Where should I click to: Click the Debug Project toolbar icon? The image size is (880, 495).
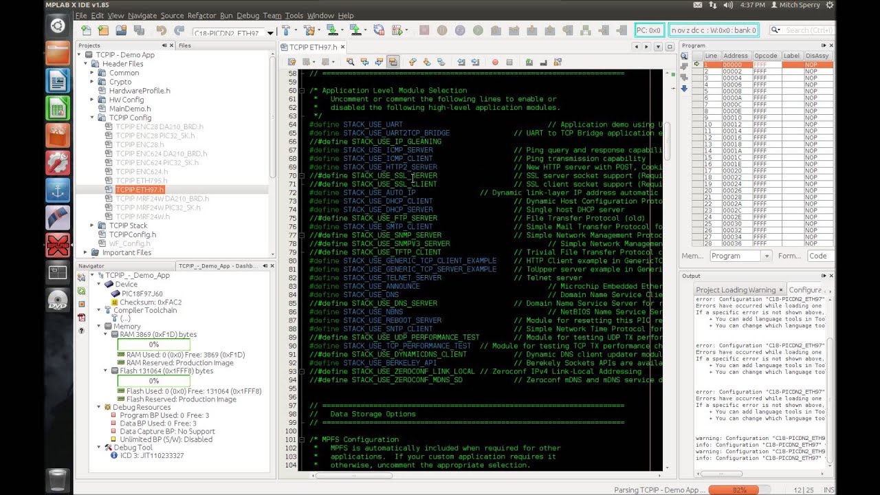pyautogui.click(x=397, y=30)
